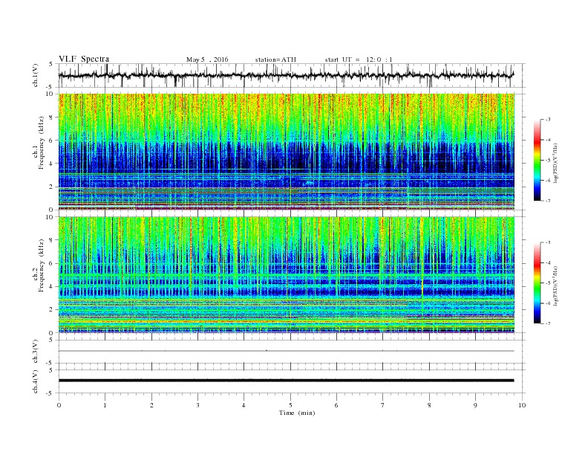Image resolution: width=588 pixels, height=455 pixels.
Task: Click the "ch.1(V)" axis label
Action: (36, 75)
